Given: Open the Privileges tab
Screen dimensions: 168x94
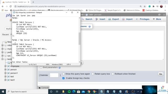Looking at the screenshot, I should click(143, 19).
